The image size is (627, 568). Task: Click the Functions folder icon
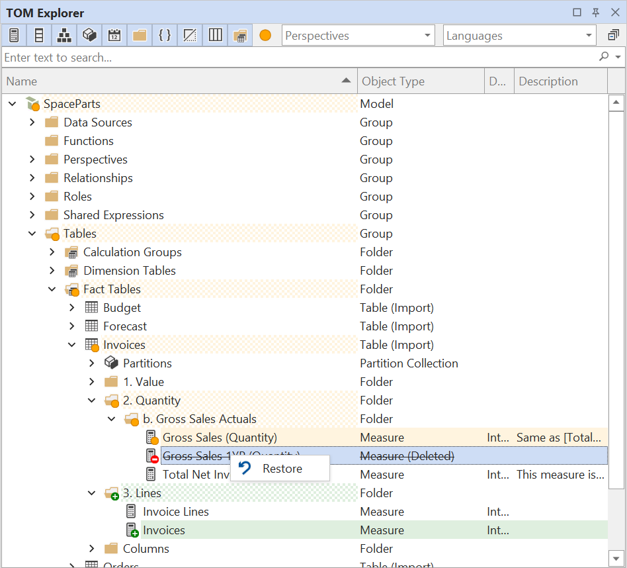(52, 140)
